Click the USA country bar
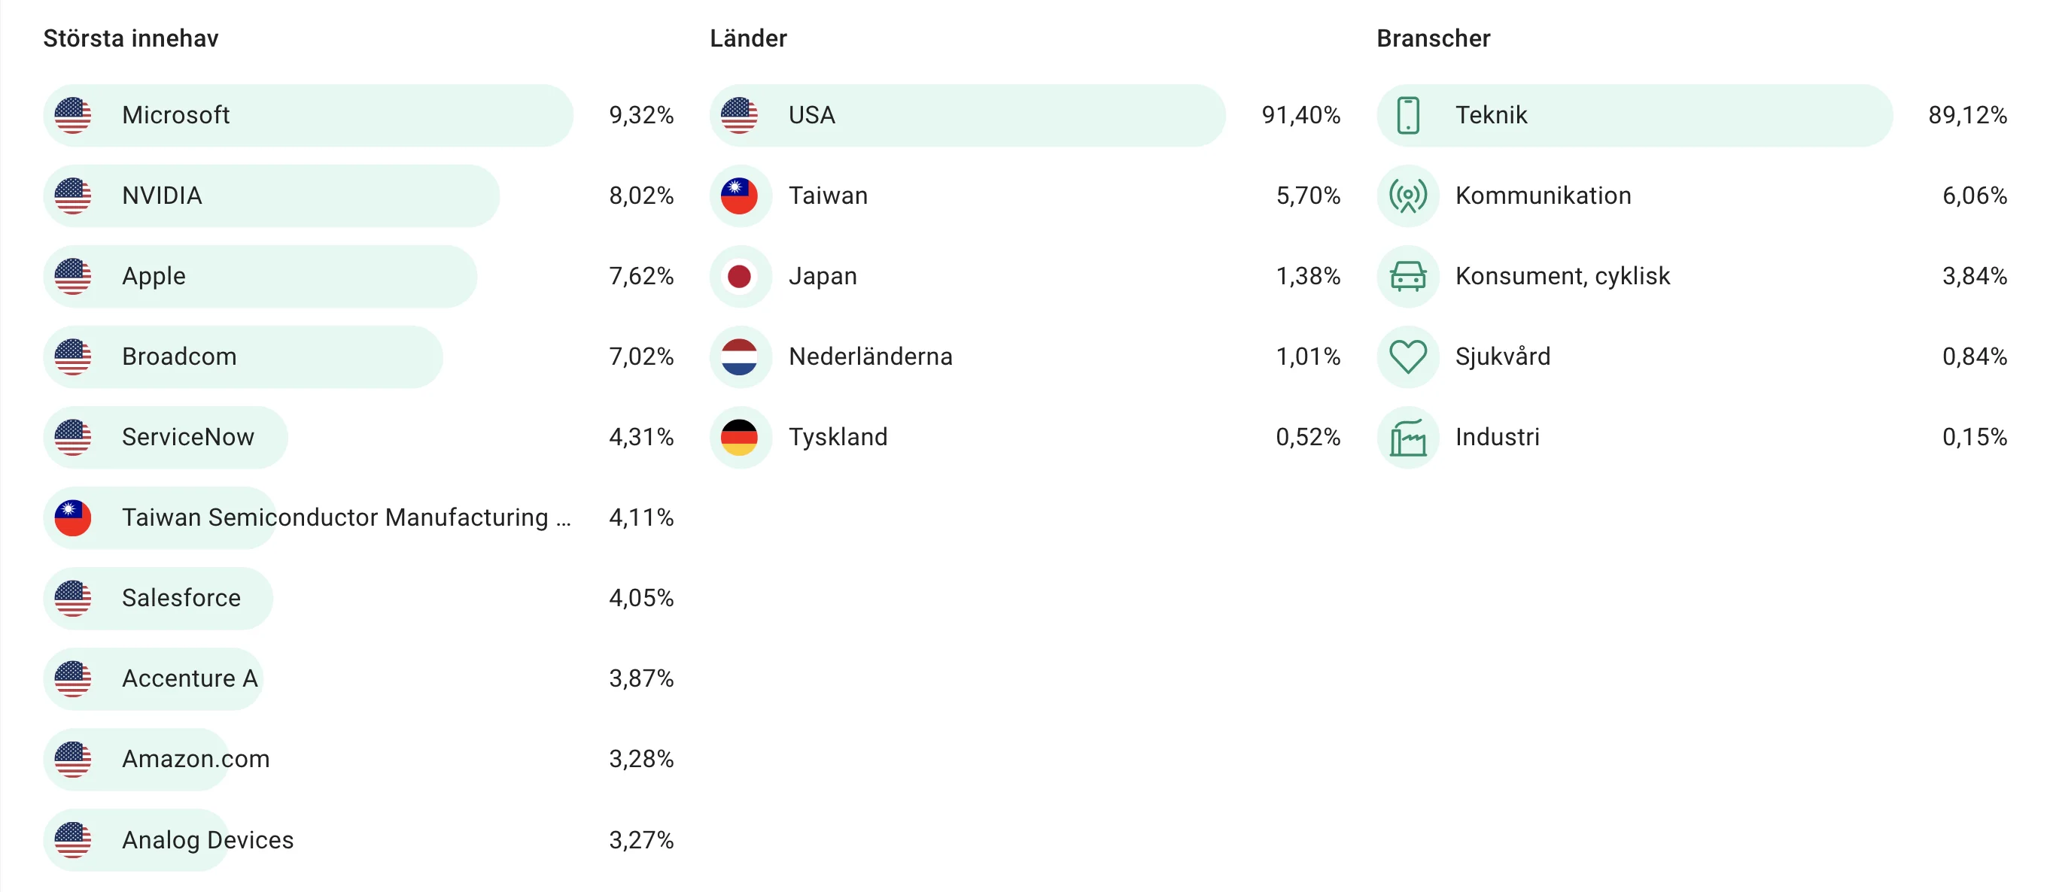The height and width of the screenshot is (892, 2050). tap(967, 115)
